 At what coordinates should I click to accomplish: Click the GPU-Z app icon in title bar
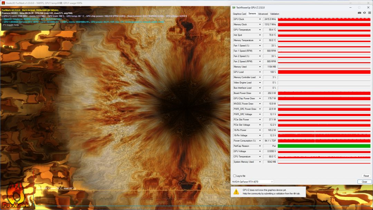(234, 7)
